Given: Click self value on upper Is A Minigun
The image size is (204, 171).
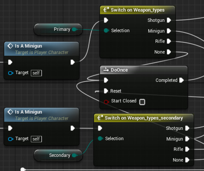Looking at the screenshot, I should (x=36, y=73).
